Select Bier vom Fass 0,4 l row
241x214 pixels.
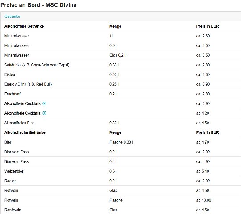[x=121, y=161]
